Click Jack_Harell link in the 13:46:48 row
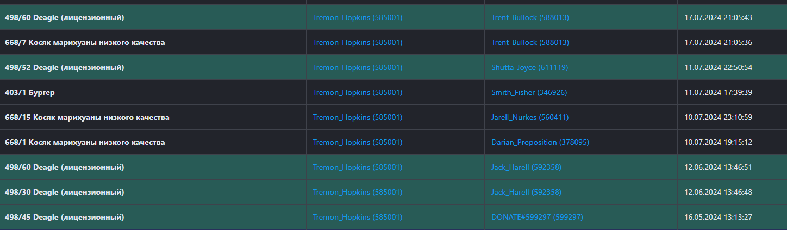The height and width of the screenshot is (230, 787). click(x=526, y=192)
